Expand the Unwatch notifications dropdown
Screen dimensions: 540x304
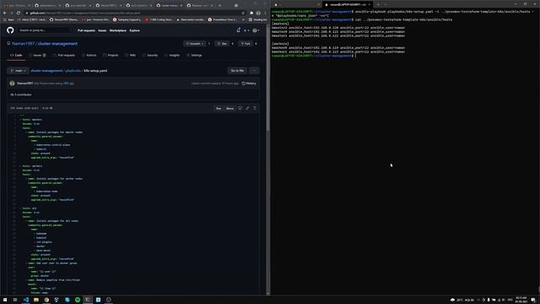coord(195,44)
